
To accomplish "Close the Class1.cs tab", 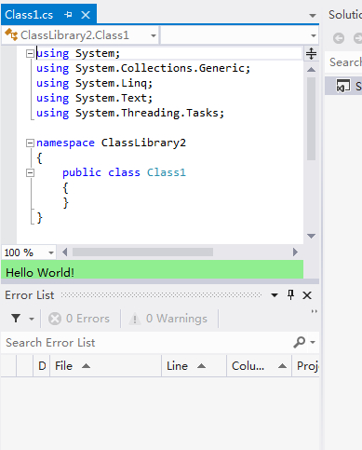I will point(86,15).
